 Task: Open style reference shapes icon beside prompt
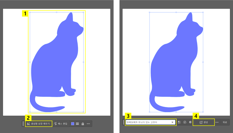pyautogui.click(x=179, y=122)
